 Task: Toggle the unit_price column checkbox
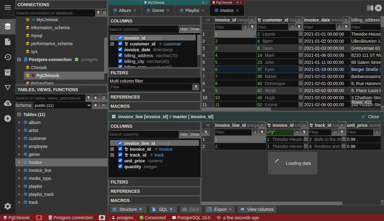coord(120,161)
